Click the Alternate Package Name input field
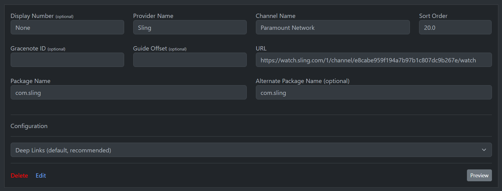 click(374, 92)
